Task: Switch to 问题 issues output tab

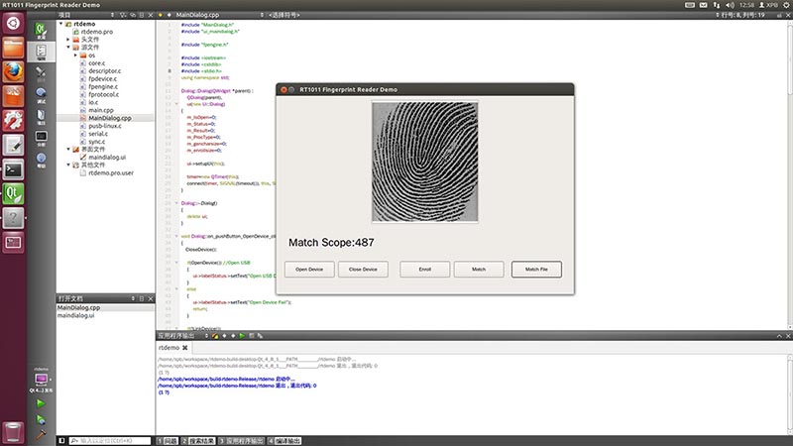Action: tap(168, 441)
